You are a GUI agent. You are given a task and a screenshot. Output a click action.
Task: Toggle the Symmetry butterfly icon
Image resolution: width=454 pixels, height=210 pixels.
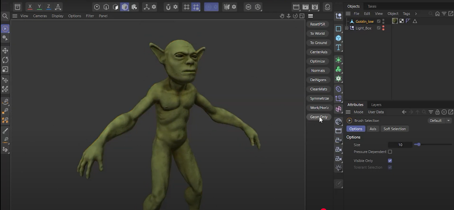(x=227, y=7)
